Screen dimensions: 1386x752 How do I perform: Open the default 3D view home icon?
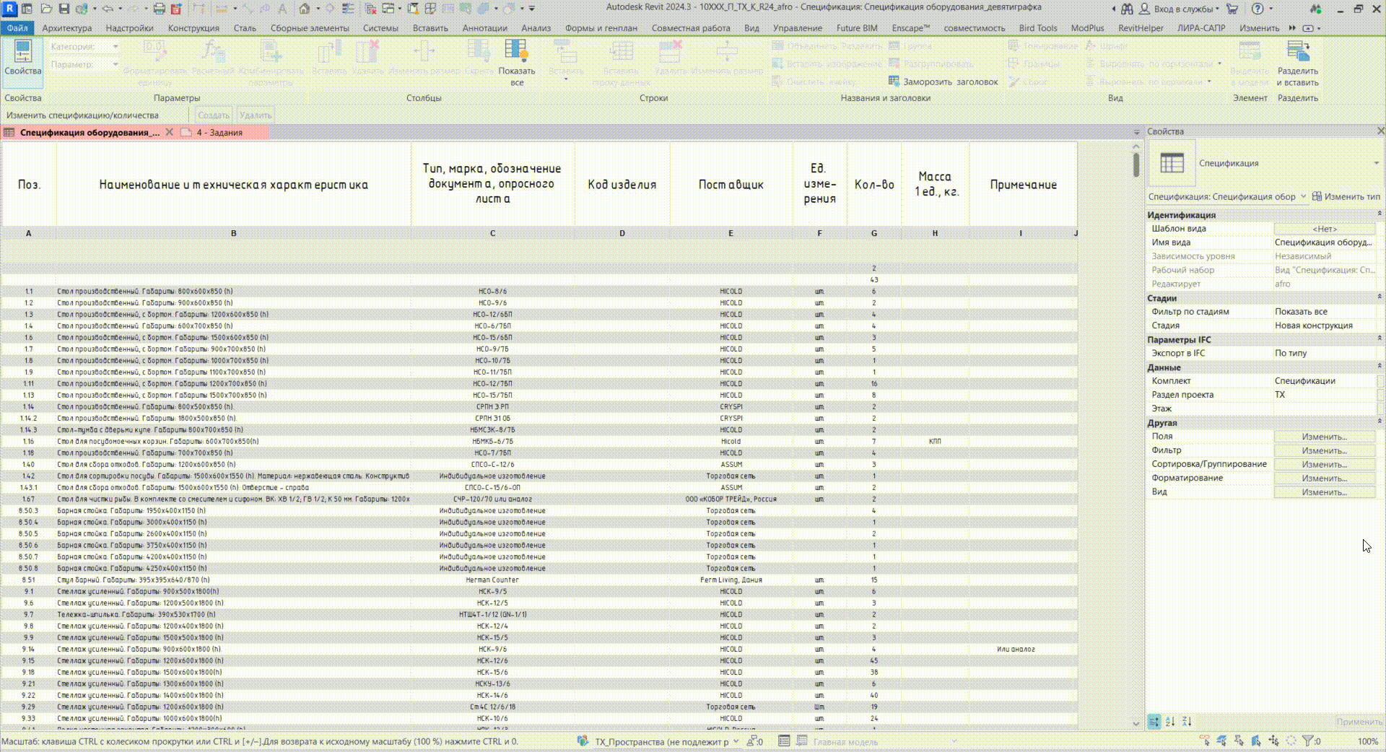305,9
